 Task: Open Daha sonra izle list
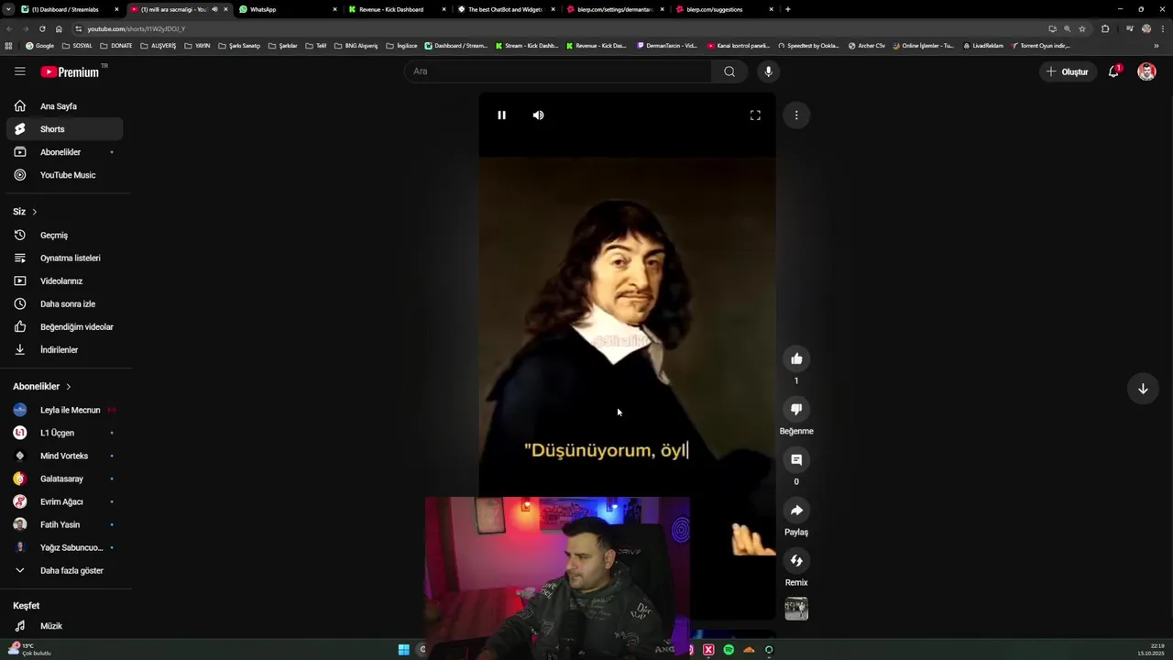point(64,304)
